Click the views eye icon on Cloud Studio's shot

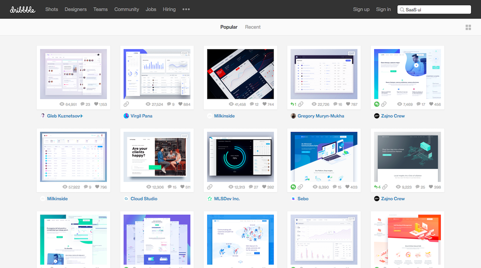click(148, 187)
